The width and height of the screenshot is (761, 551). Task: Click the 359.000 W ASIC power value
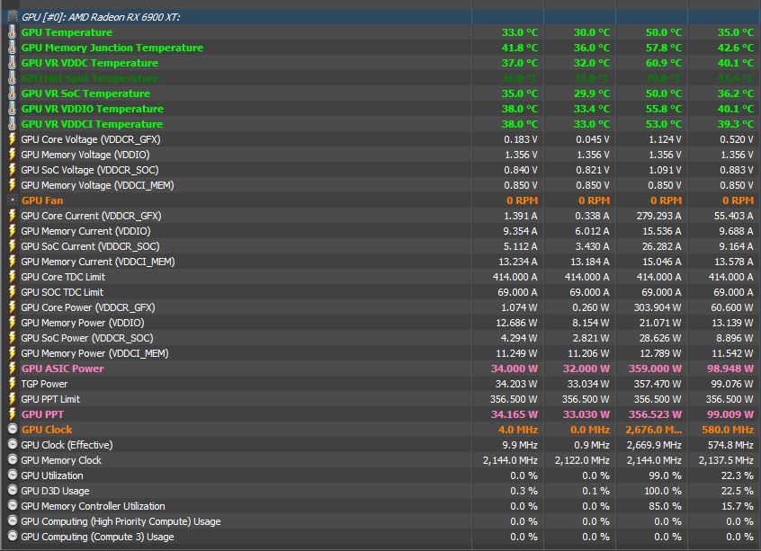coord(655,369)
